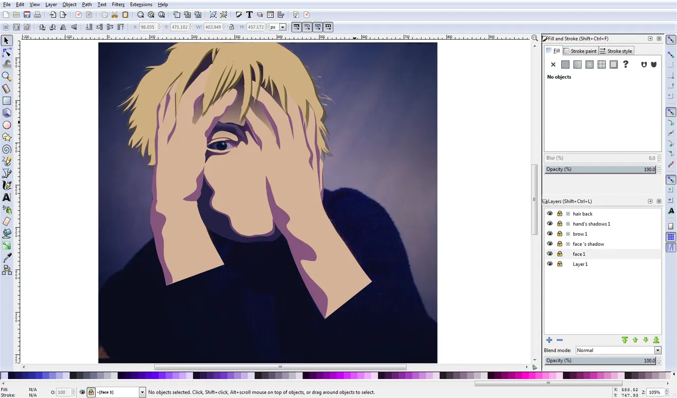The image size is (677, 398).
Task: Pick the Pencil freehand tool
Action: [x=7, y=161]
